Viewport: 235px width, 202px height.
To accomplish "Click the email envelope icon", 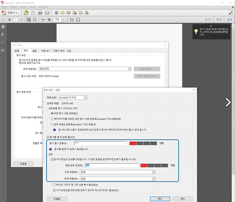I will 47,13.
